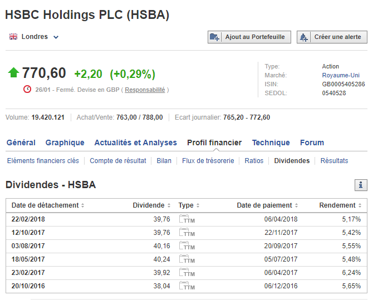The image size is (373, 300).
Task: Click HSBC Holdings PLC (HSBA) title
Action: pos(87,15)
